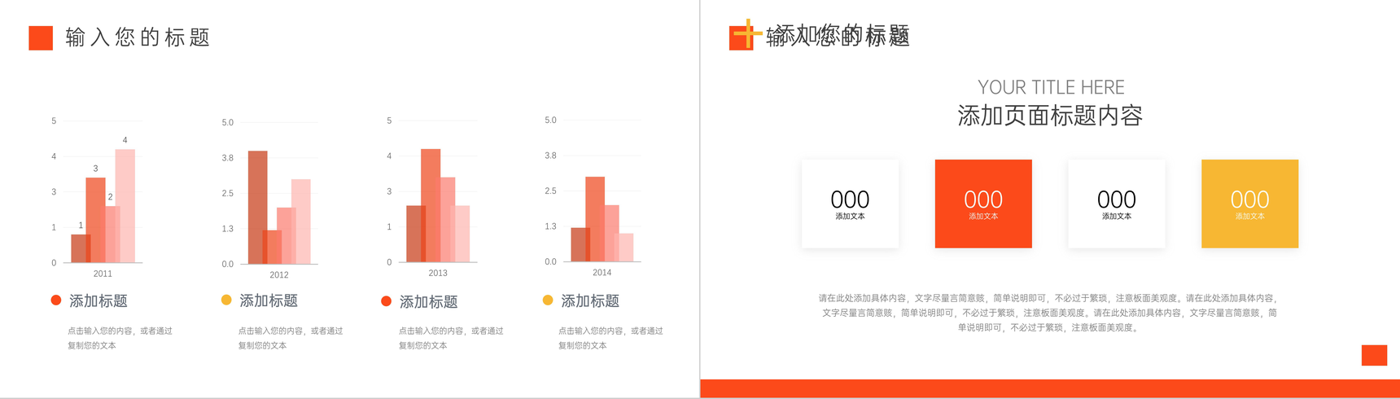Click the yellow bullet under the 2012 chart

226,300
